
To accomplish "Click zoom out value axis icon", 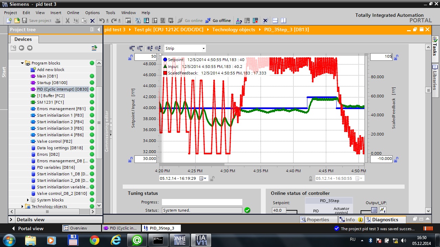I will click(158, 48).
